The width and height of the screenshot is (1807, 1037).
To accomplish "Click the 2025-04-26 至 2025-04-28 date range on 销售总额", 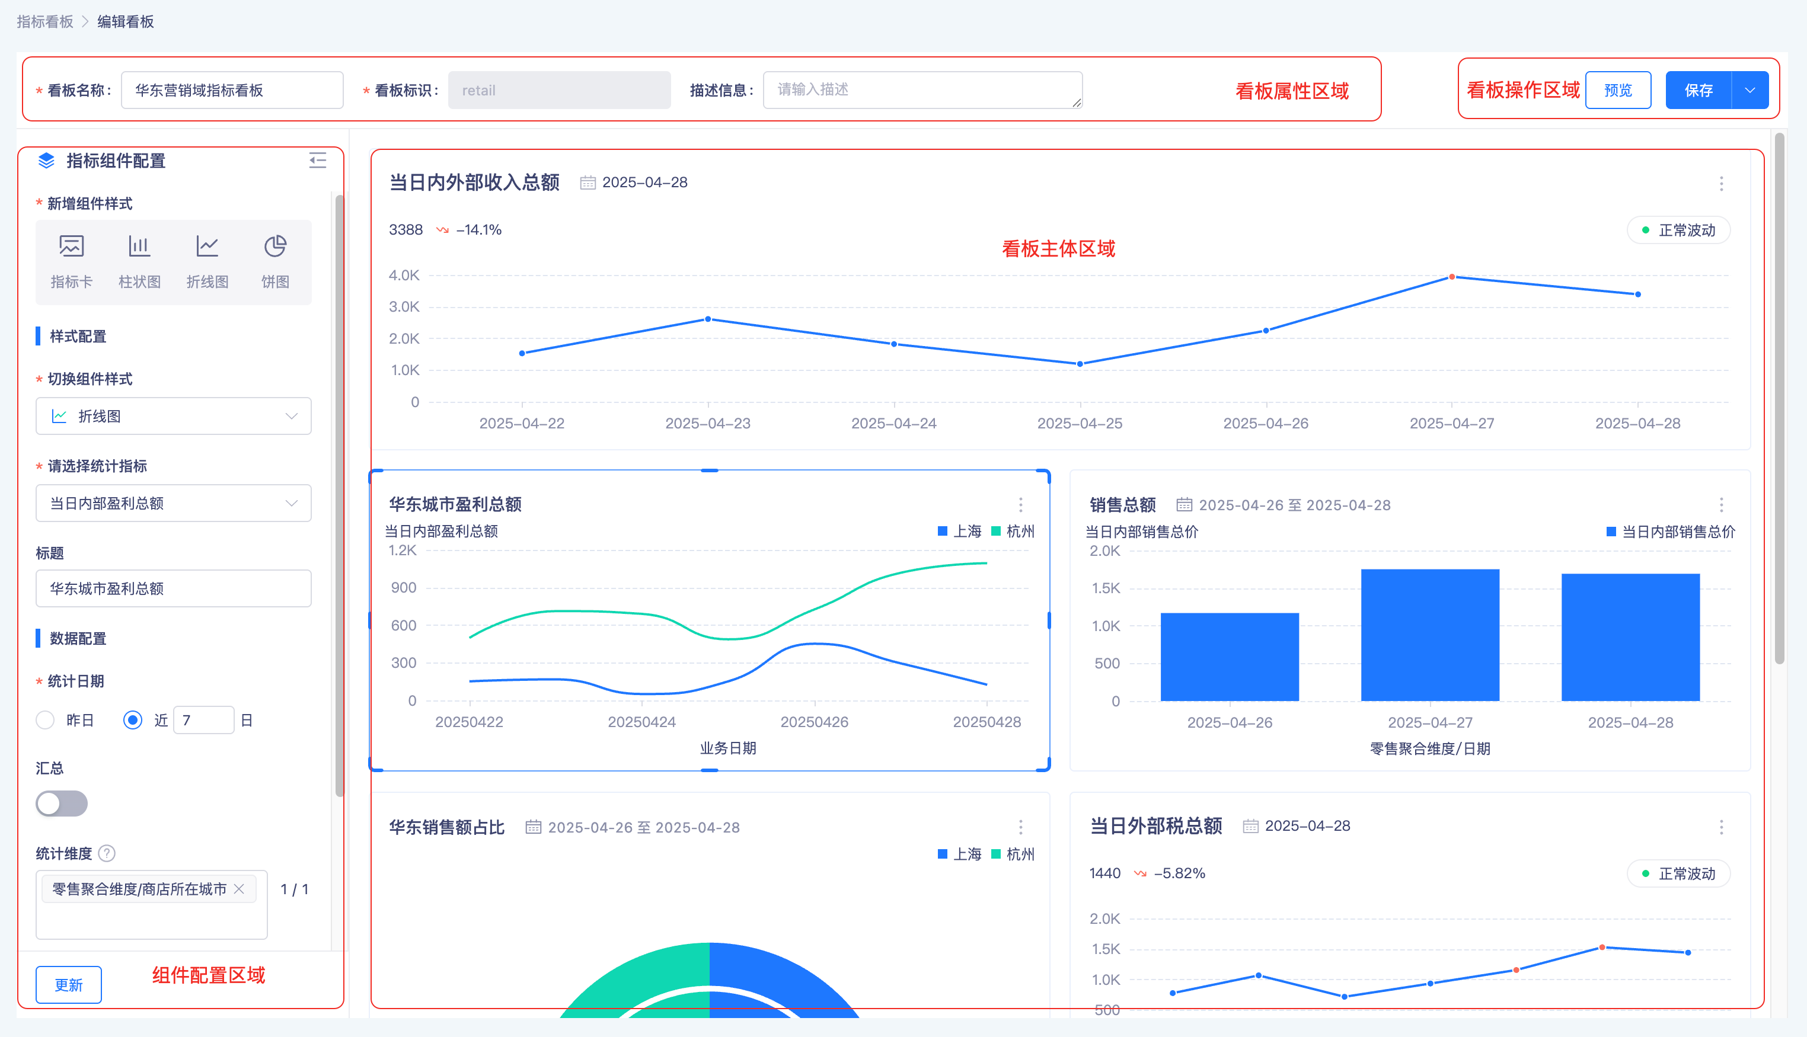I will pyautogui.click(x=1295, y=505).
